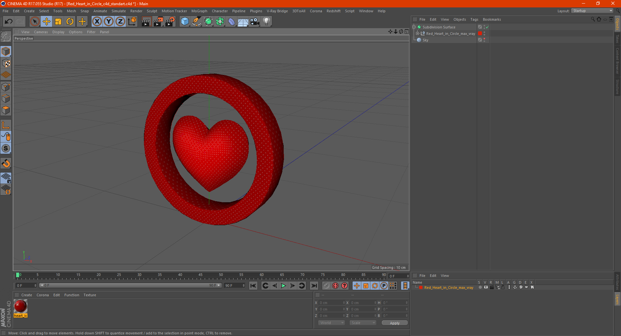Open the Takes side tab

coord(617,39)
